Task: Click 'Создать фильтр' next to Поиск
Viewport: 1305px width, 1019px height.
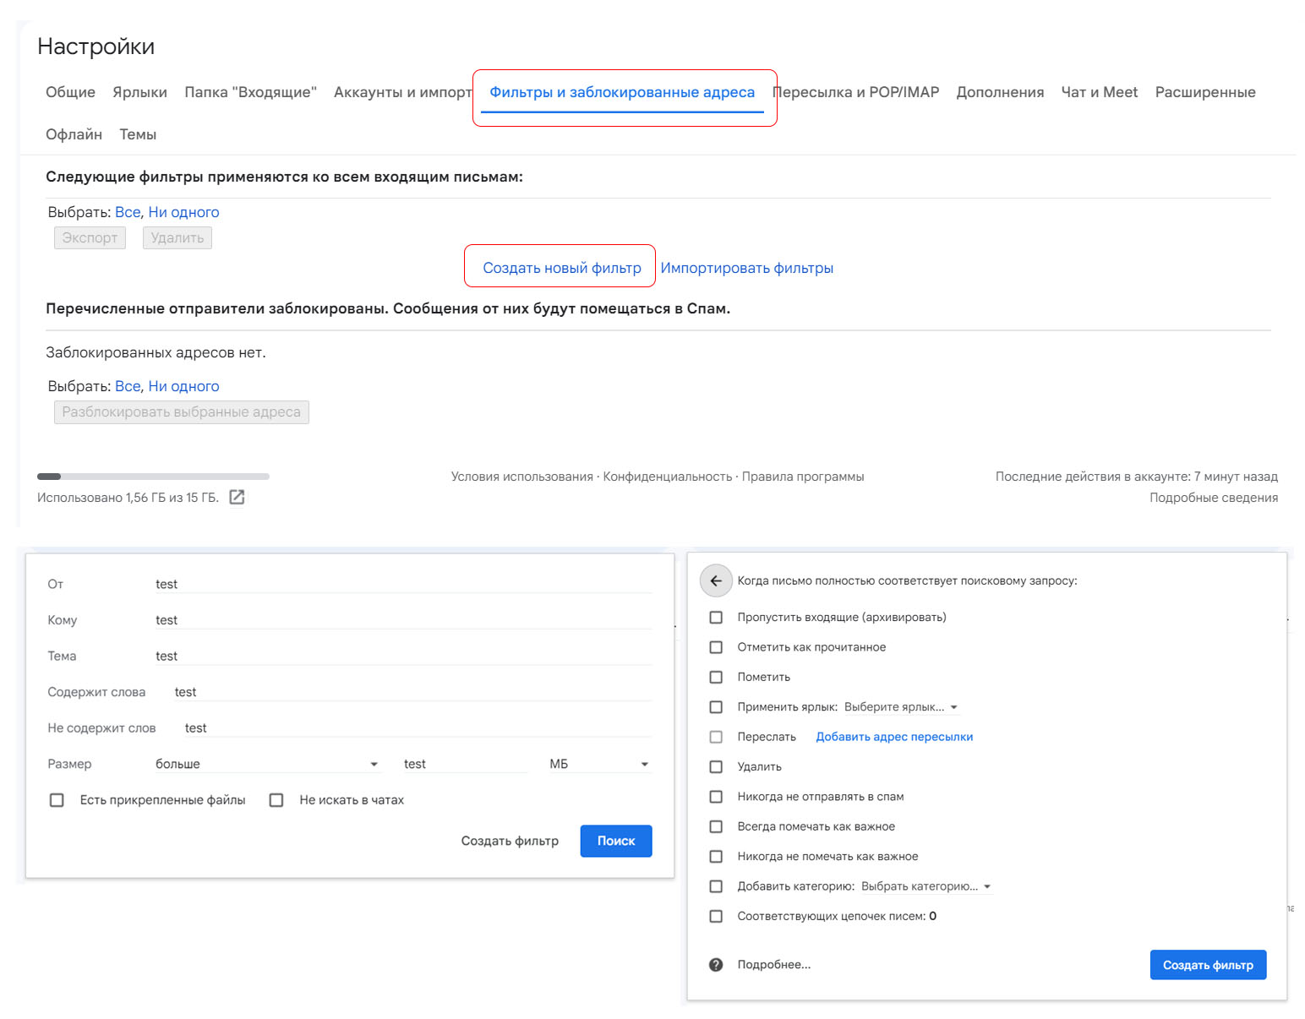Action: pyautogui.click(x=510, y=841)
